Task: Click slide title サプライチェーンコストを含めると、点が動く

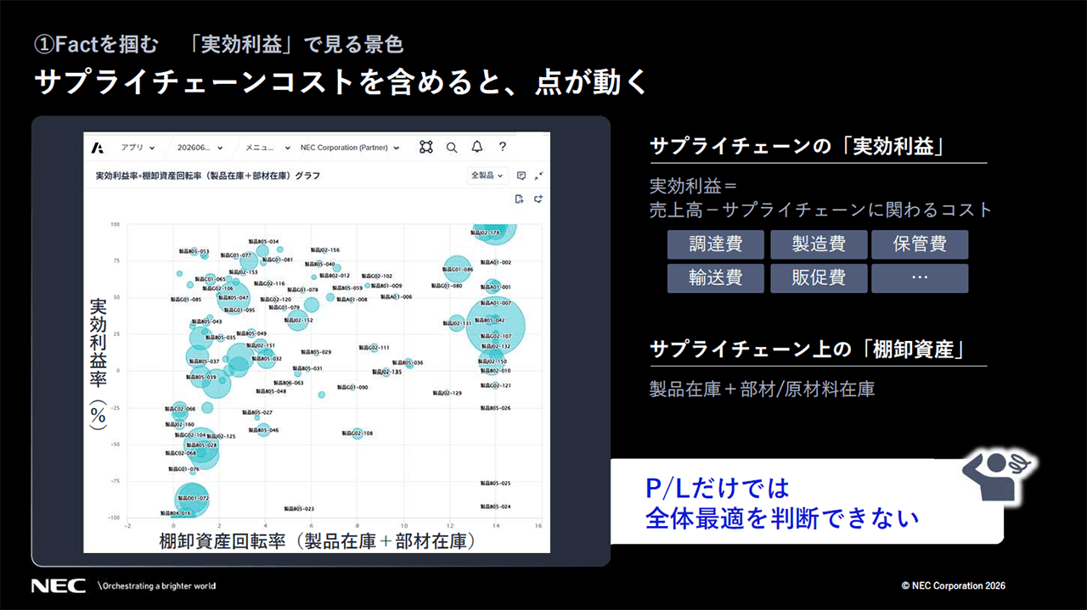Action: 341,82
